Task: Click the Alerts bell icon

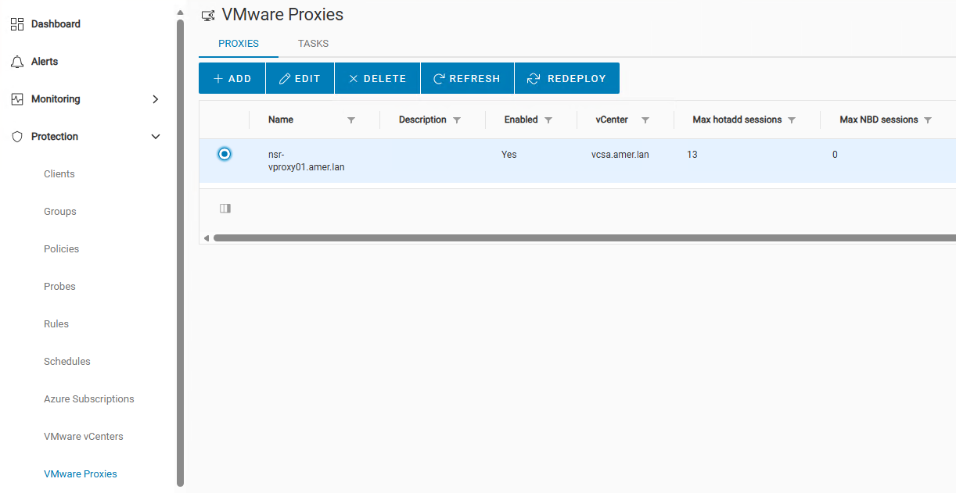Action: (x=17, y=61)
